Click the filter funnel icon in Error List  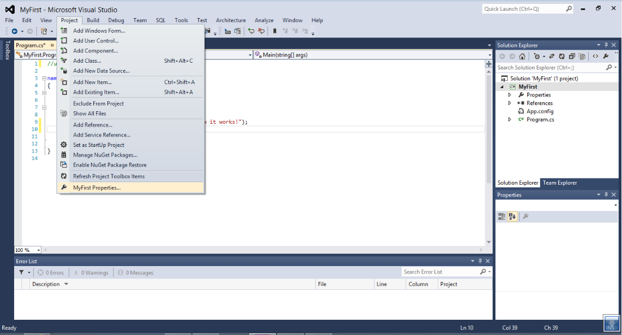[x=21, y=272]
